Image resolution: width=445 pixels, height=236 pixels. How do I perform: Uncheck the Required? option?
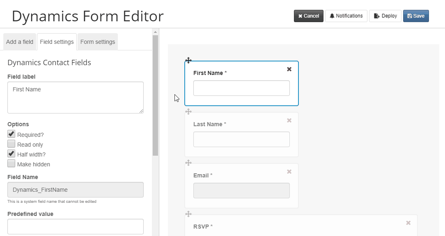coord(11,134)
